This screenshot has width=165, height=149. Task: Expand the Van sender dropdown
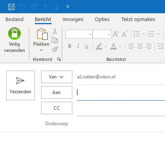pyautogui.click(x=57, y=77)
